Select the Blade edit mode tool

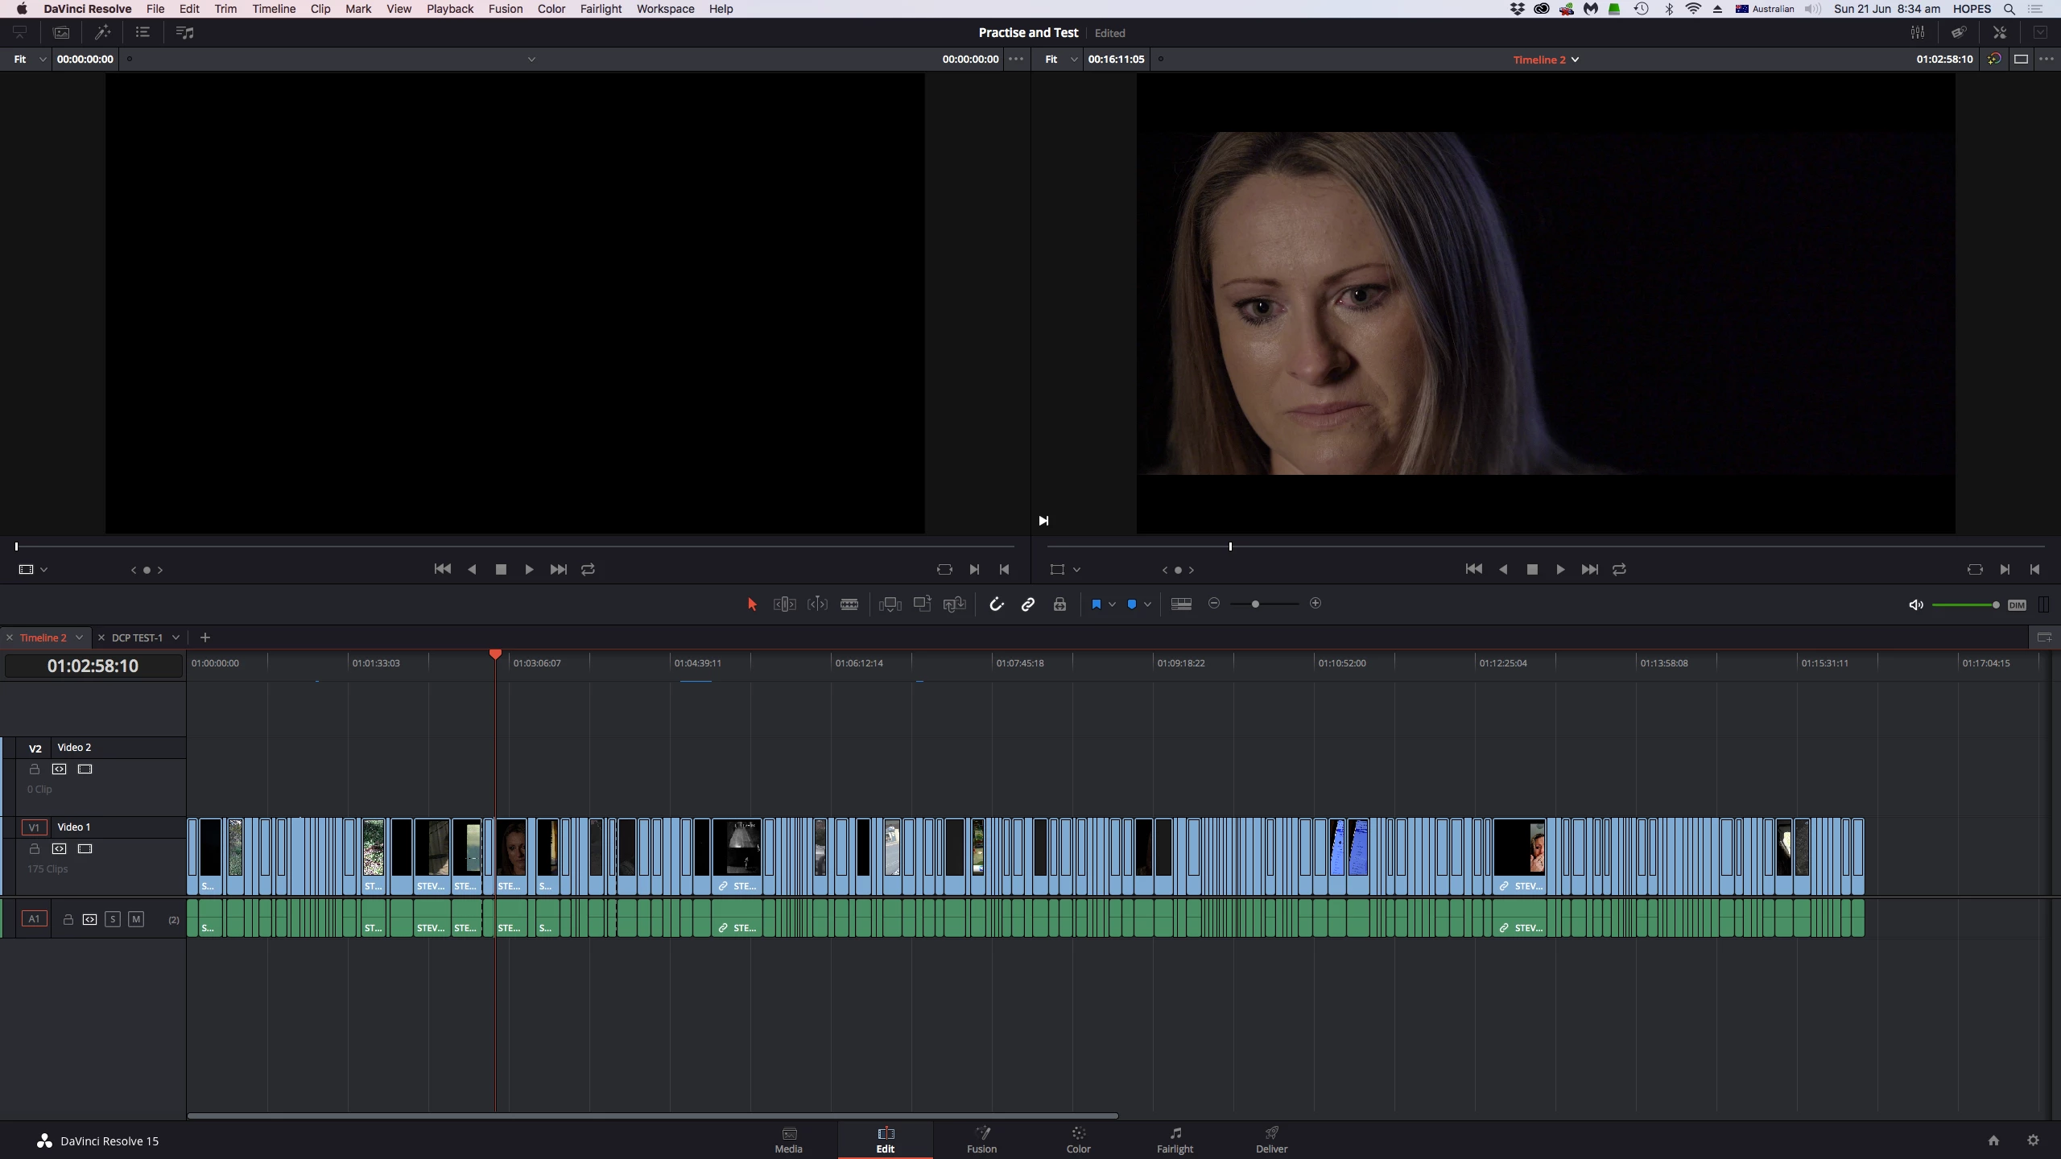(849, 604)
